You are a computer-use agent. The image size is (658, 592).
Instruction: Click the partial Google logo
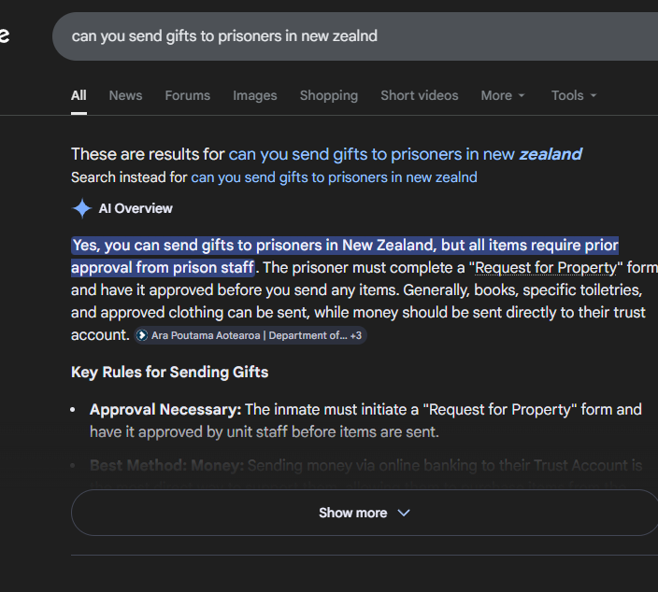pyautogui.click(x=5, y=36)
